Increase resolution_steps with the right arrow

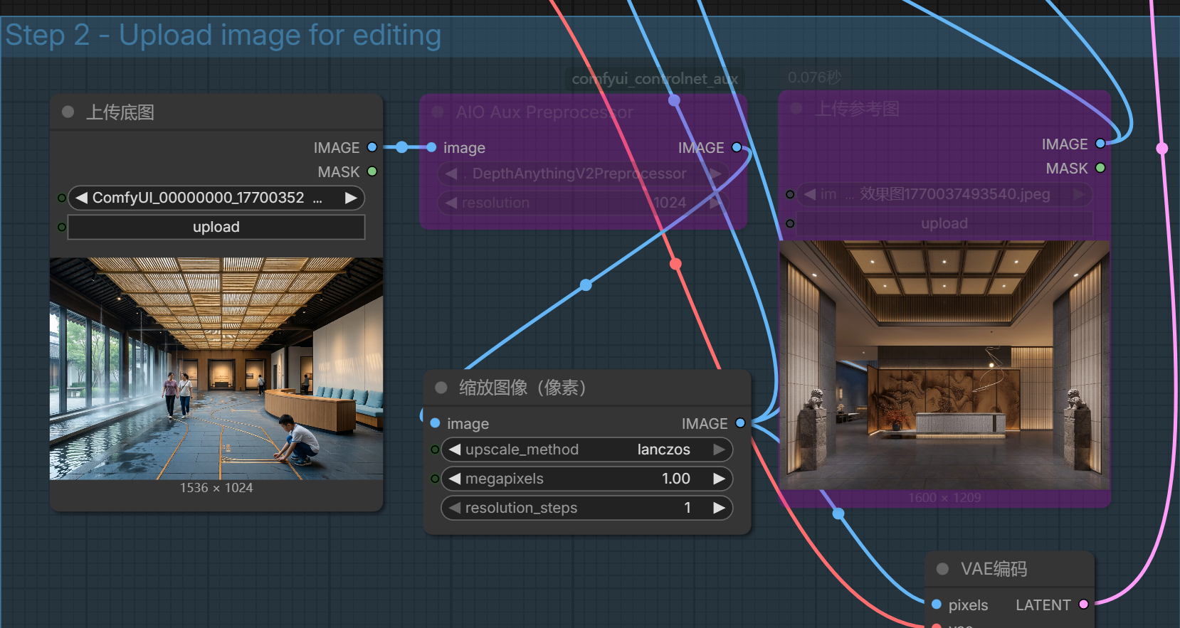[x=720, y=508]
